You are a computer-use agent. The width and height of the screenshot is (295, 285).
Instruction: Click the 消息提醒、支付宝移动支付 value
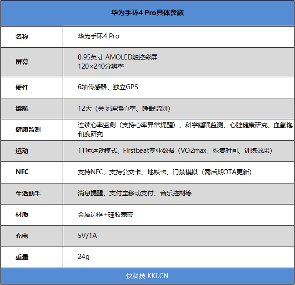[135, 193]
